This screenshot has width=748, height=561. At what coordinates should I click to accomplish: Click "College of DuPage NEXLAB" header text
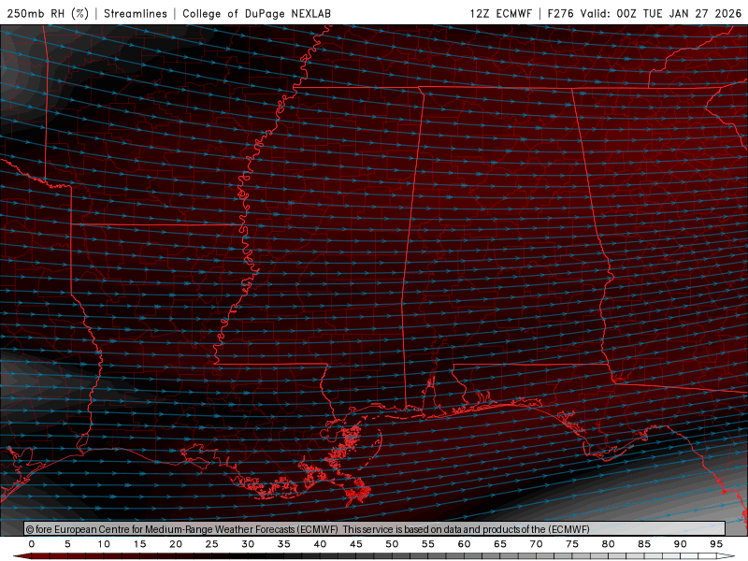(x=256, y=13)
